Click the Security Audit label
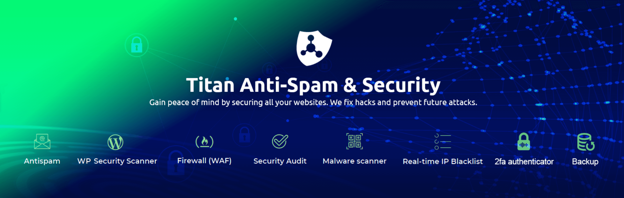624x198 pixels. point(280,161)
